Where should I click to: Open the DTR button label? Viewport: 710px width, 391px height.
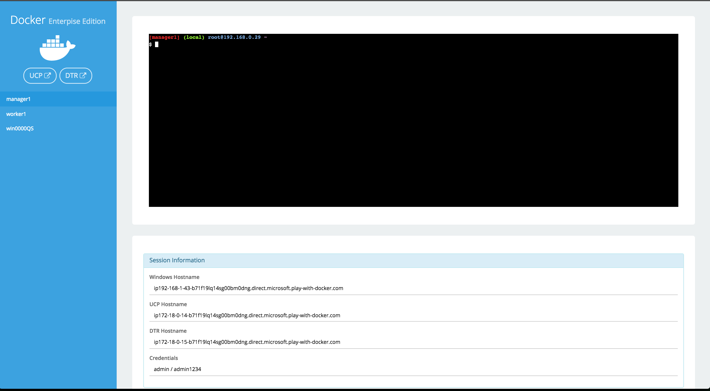(x=71, y=76)
